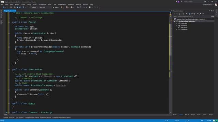This screenshot has height=122, width=218.
Task: Click the Quick Launch search magnifier icon
Action: click(x=205, y=1)
